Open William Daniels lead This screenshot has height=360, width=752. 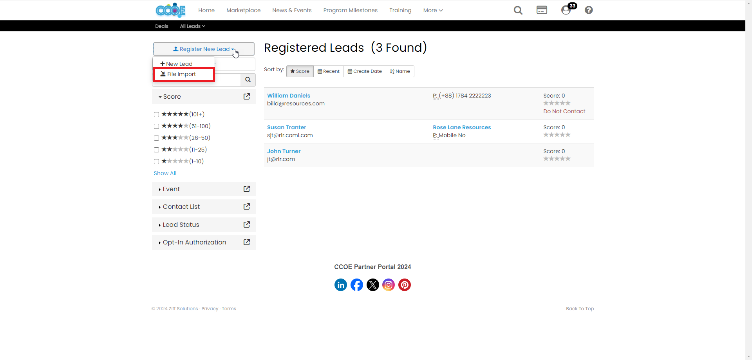pyautogui.click(x=289, y=96)
